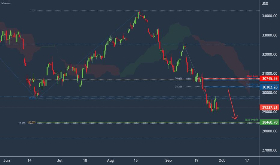Click the 19 date axis label

pyautogui.click(x=196, y=160)
